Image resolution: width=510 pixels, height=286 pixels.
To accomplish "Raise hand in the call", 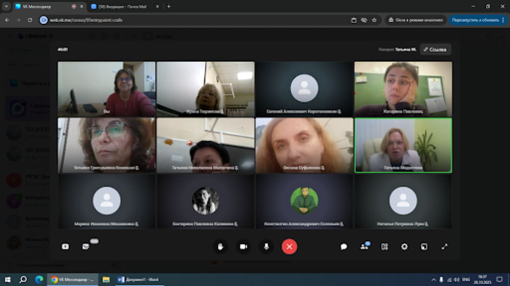I will pyautogui.click(x=220, y=246).
